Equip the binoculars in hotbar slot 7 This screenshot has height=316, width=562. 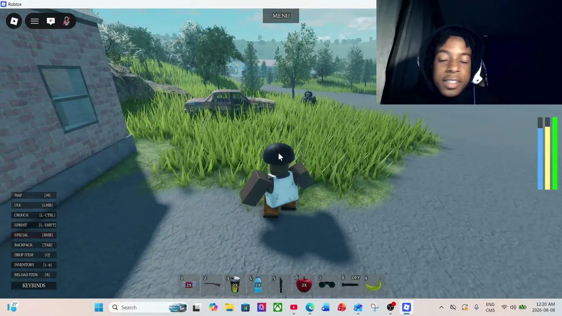(x=327, y=284)
